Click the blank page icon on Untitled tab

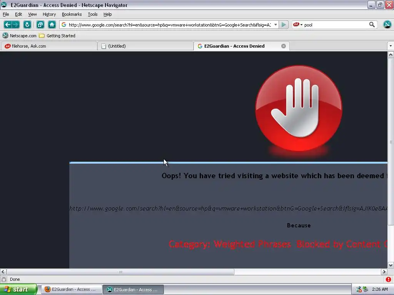(104, 46)
